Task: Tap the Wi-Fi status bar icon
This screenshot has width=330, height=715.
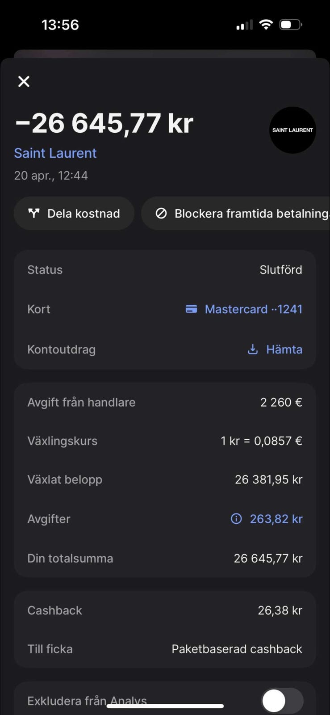Action: (x=266, y=25)
